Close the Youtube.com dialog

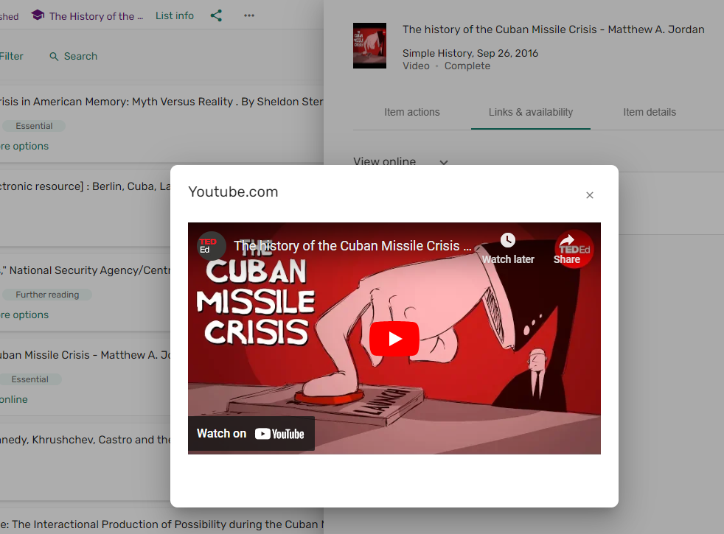pyautogui.click(x=590, y=195)
